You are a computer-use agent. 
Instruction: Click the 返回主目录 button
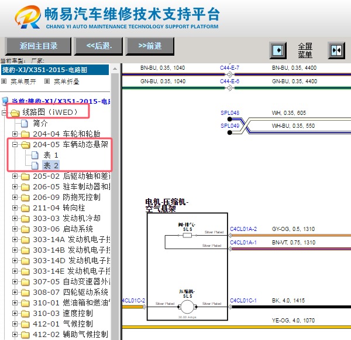tap(38, 46)
